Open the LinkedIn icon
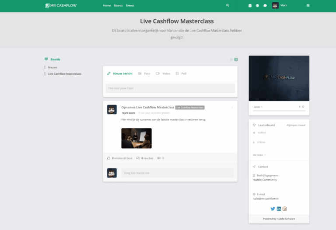This screenshot has height=230, width=336. click(279, 209)
